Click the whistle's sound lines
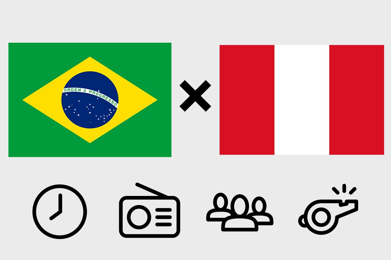Screen dimensions: 391x260 pyautogui.click(x=344, y=189)
